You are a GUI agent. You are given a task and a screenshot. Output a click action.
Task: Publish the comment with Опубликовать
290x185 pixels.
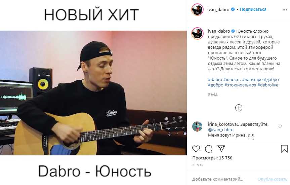tap(272, 179)
